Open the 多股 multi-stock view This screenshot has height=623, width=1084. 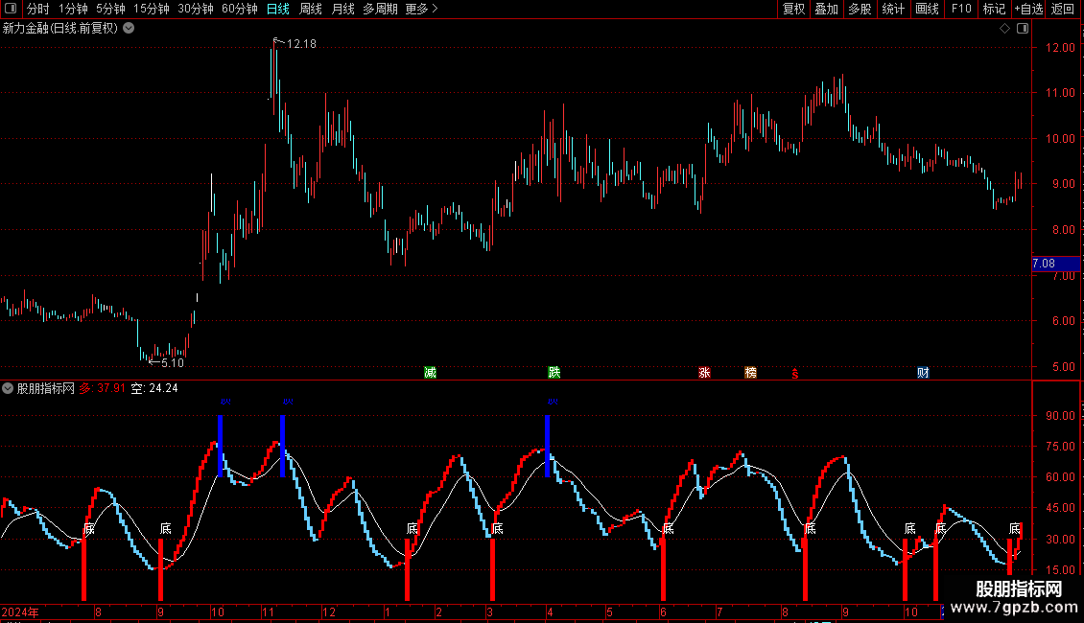(x=860, y=9)
